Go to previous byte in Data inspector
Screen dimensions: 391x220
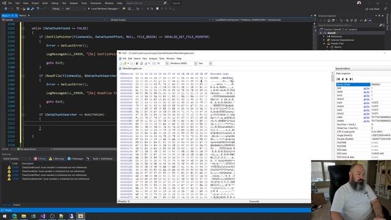(343, 79)
